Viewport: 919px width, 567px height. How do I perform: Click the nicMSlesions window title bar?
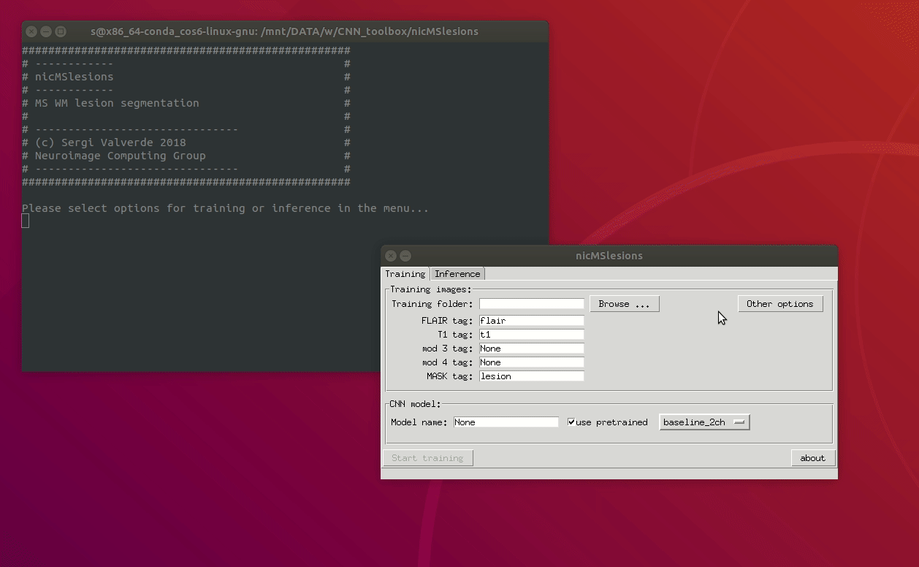pyautogui.click(x=609, y=256)
